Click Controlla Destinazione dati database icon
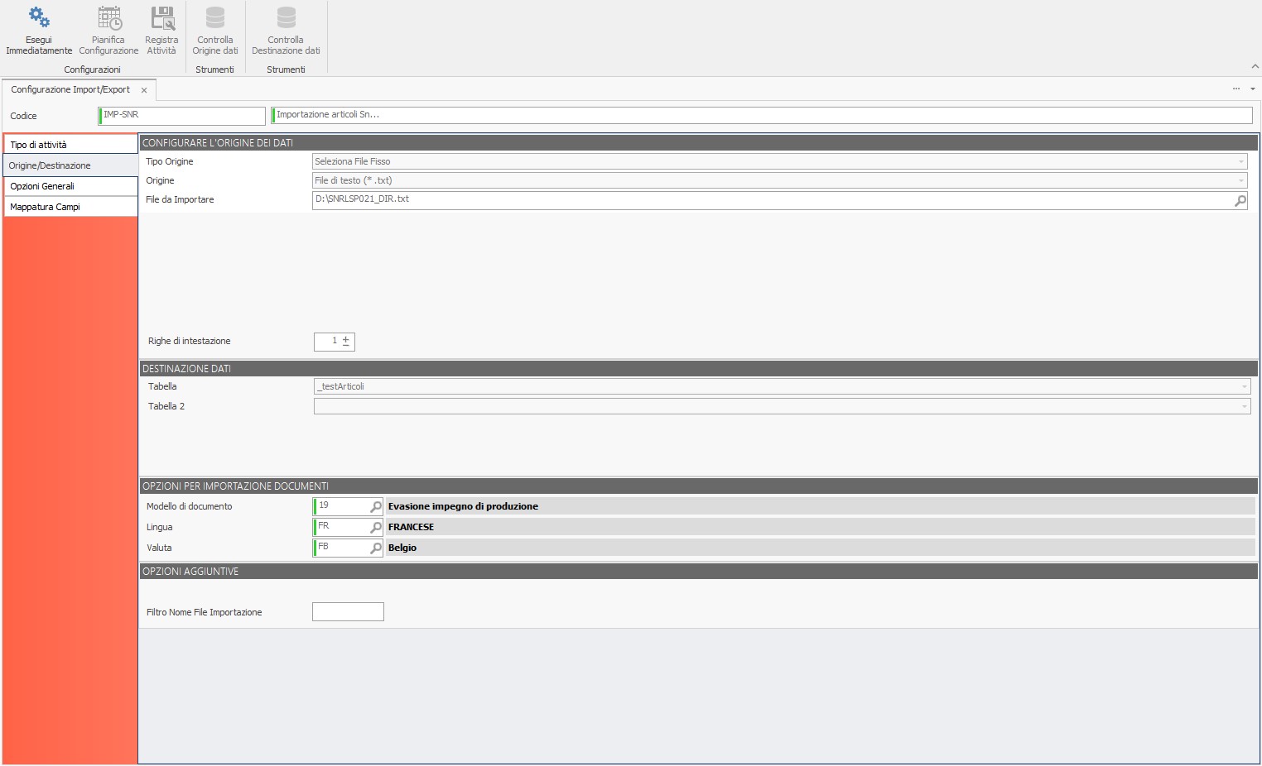 [x=286, y=17]
